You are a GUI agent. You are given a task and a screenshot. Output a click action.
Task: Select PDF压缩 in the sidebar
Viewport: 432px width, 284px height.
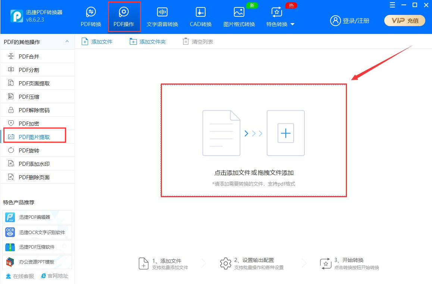tap(37, 97)
